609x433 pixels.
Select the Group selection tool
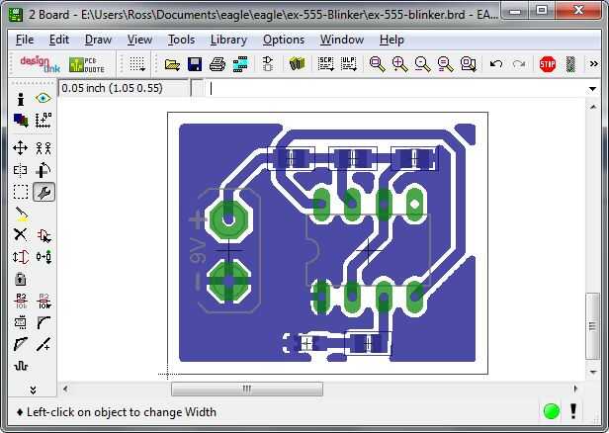pos(20,192)
